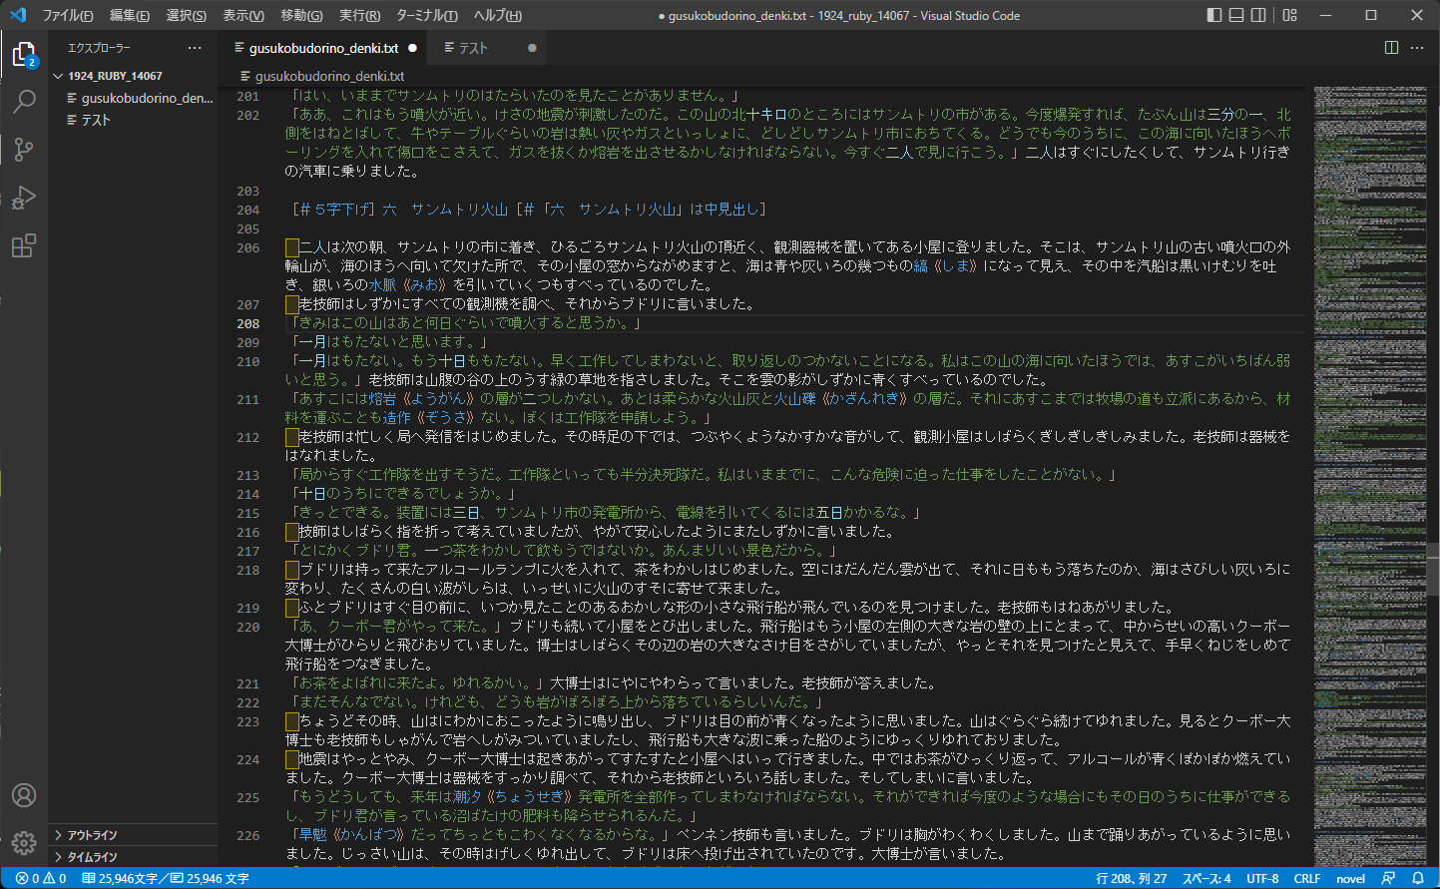
Task: Click line number 226 in the gutter
Action: [x=247, y=835]
